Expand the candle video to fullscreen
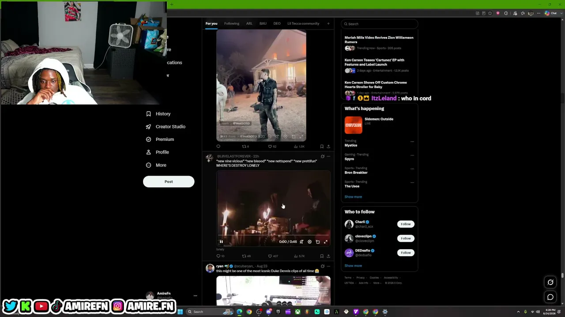Viewport: 565px width, 317px height. pyautogui.click(x=326, y=242)
